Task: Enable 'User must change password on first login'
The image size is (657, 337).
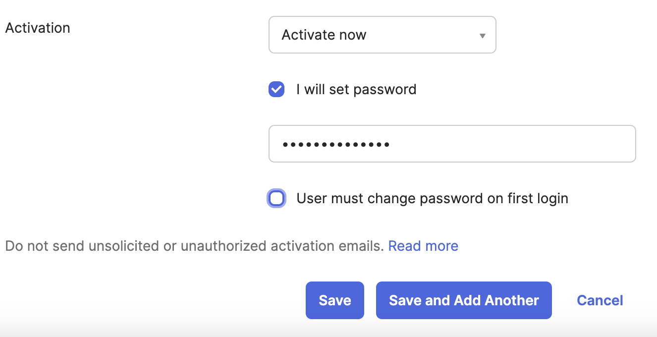Action: coord(276,198)
